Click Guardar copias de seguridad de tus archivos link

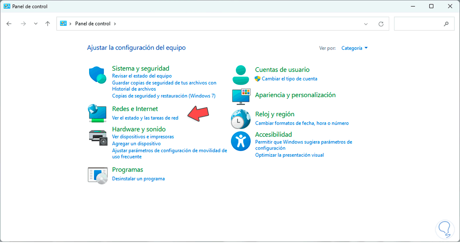tap(164, 86)
